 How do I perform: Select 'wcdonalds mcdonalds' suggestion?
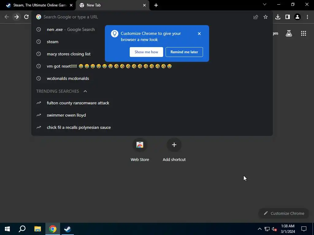[x=152, y=78]
